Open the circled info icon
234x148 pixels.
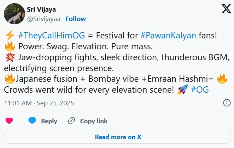point(227,103)
